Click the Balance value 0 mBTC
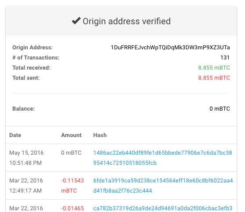This screenshot has height=212, width=245. click(219, 109)
